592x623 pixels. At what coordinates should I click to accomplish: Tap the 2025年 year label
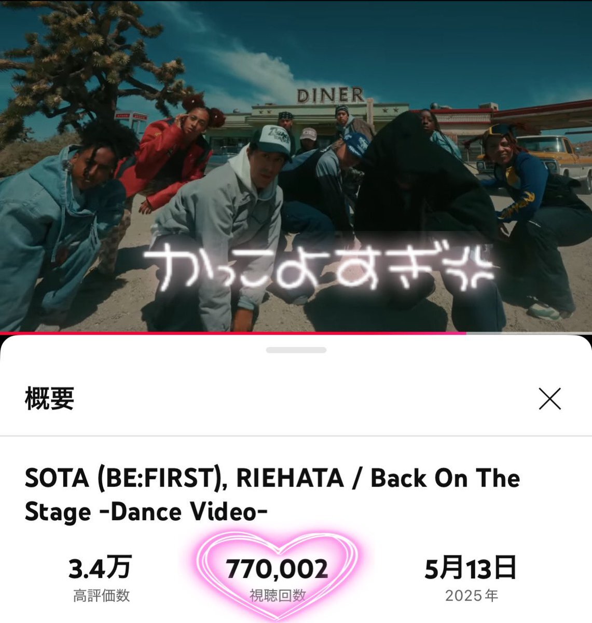point(471,595)
